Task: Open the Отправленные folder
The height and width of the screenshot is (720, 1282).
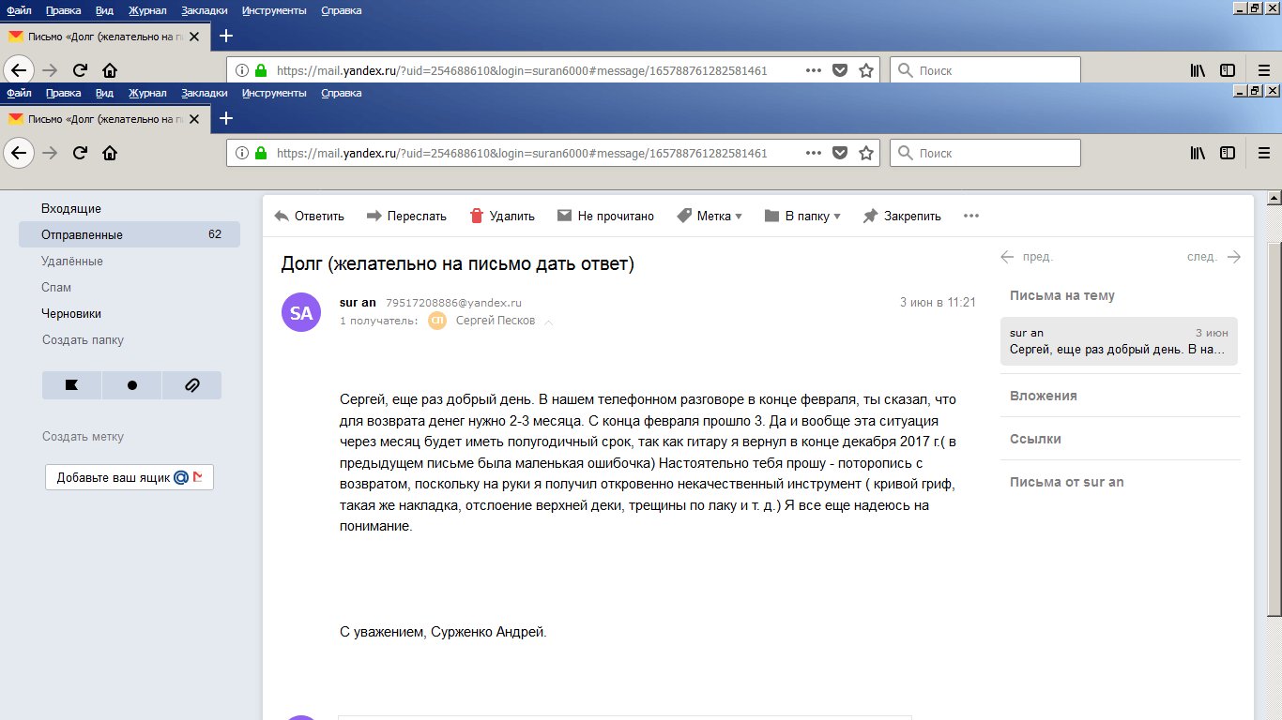Action: 130,234
